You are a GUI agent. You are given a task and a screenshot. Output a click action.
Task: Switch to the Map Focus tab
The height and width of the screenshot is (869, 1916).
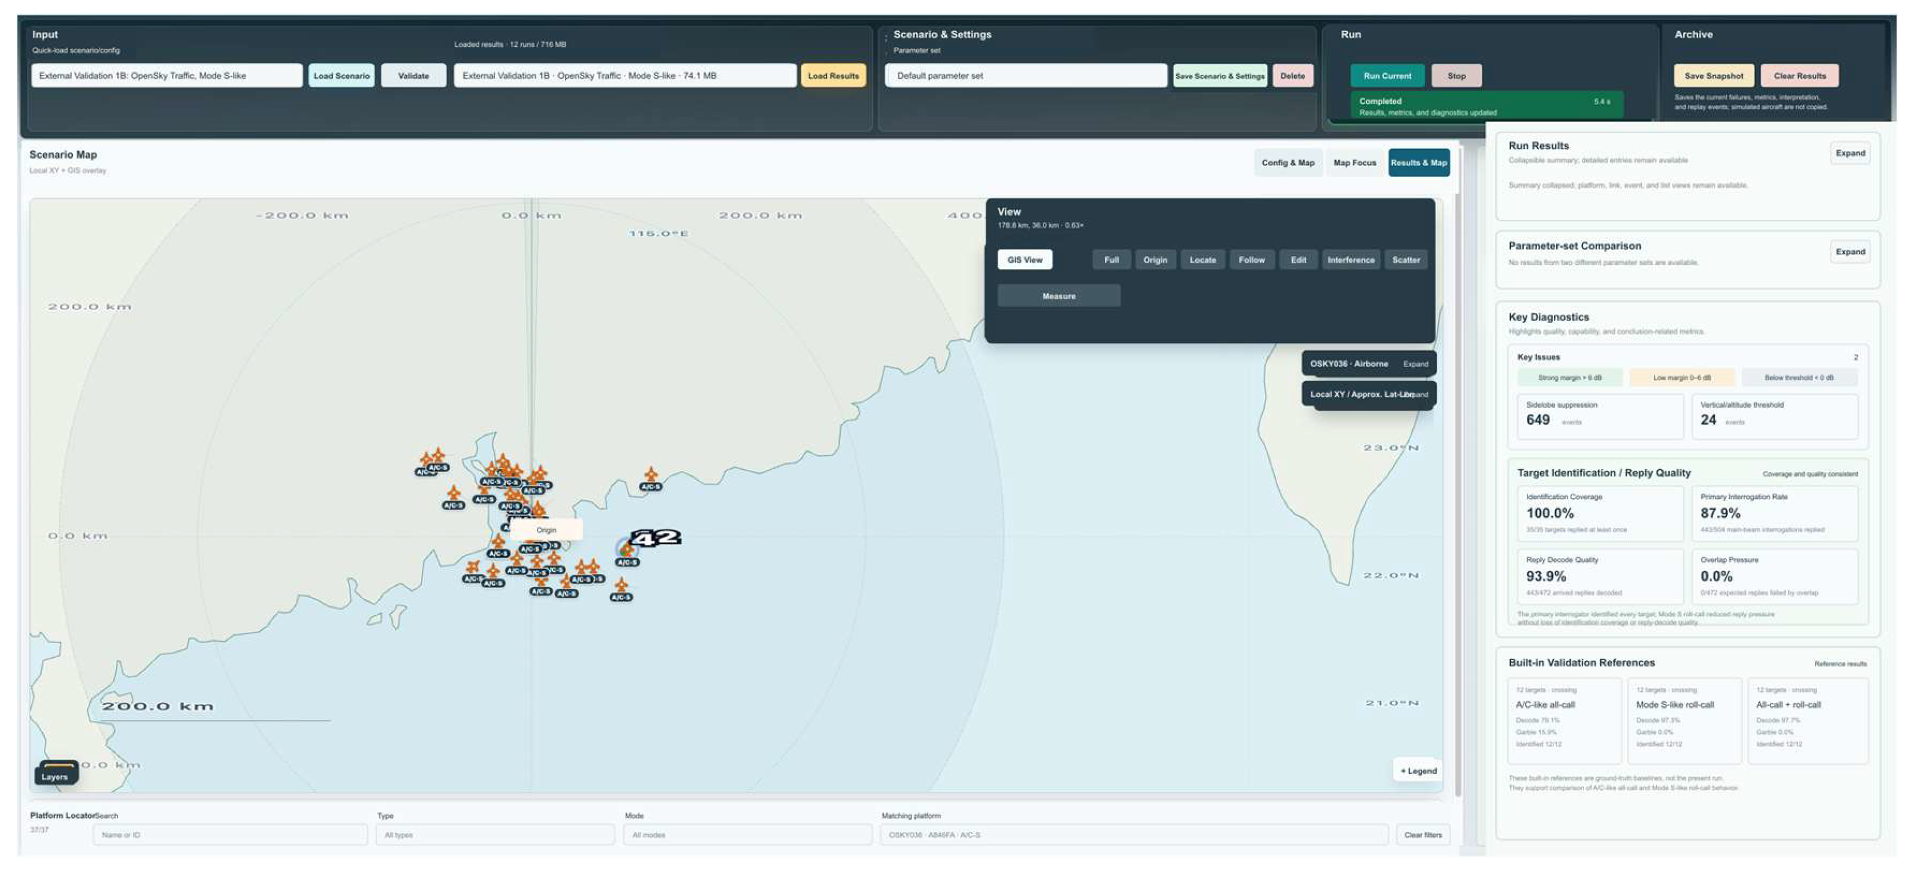1355,163
